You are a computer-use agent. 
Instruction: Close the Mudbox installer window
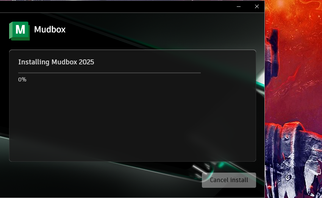256,6
